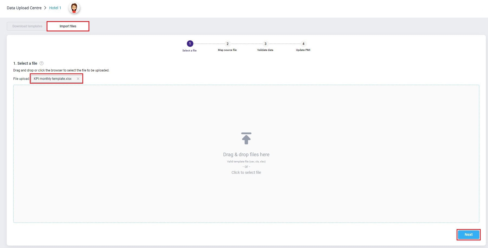488x248 pixels.
Task: Click the Data Upload Centre breadcrumb
Action: click(x=24, y=8)
